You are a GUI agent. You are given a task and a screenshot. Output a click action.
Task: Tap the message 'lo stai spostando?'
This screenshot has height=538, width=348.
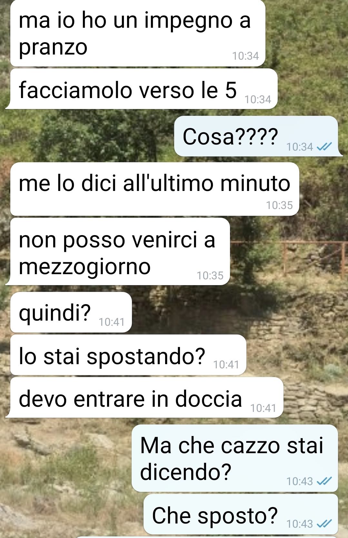128,355
